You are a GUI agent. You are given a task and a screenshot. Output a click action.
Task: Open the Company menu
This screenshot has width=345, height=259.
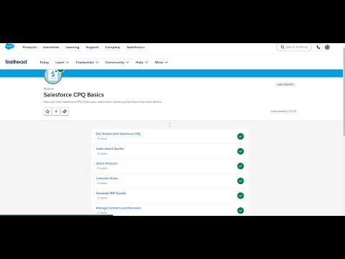[x=113, y=47]
